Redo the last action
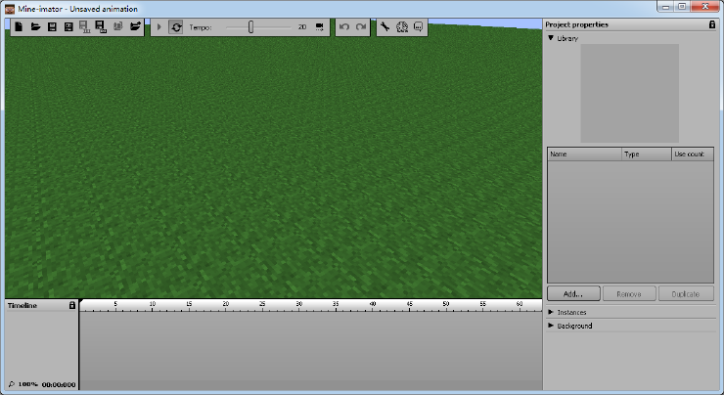 click(x=361, y=27)
